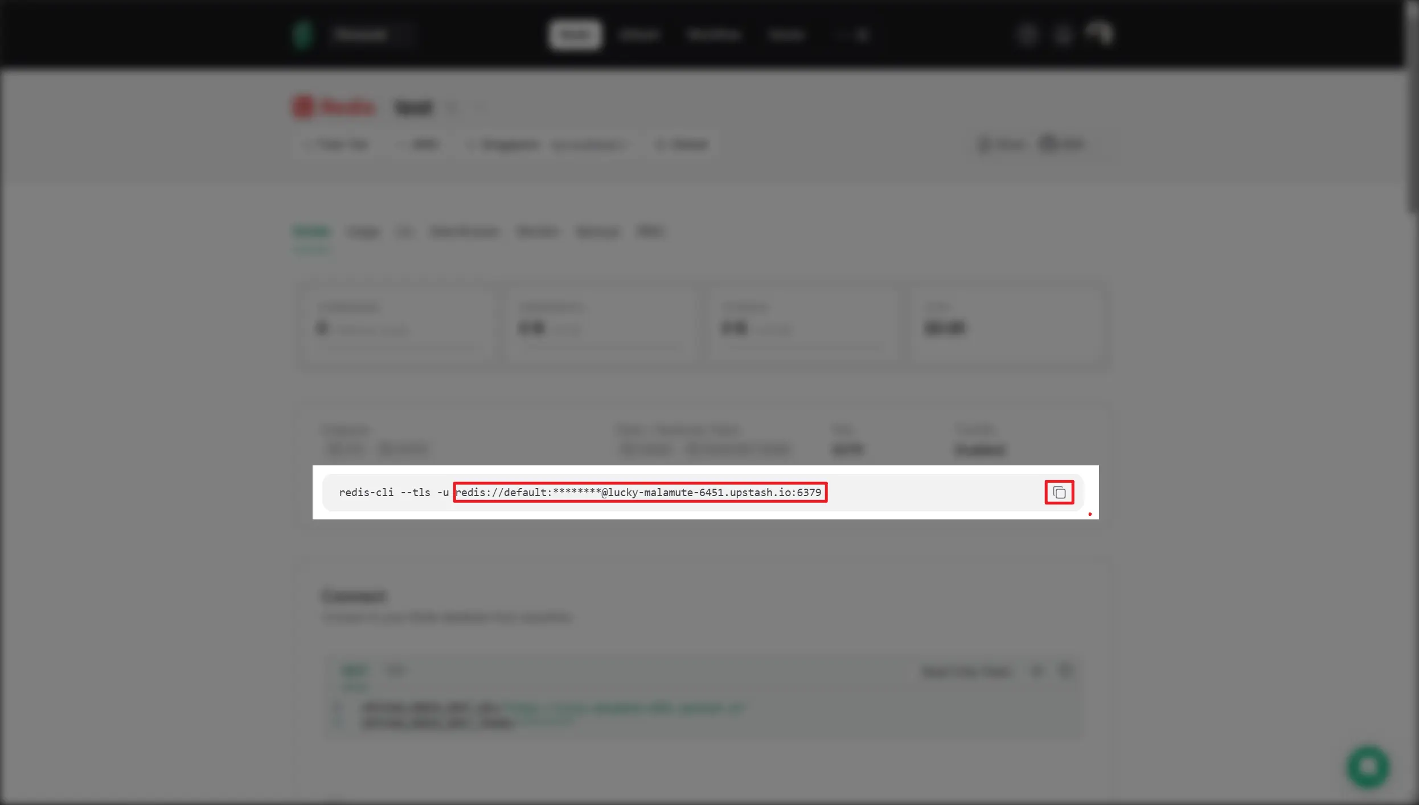Image resolution: width=1419 pixels, height=805 pixels.
Task: Open the green chat support bubble
Action: click(1368, 767)
